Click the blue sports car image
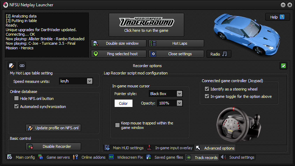 (247, 34)
